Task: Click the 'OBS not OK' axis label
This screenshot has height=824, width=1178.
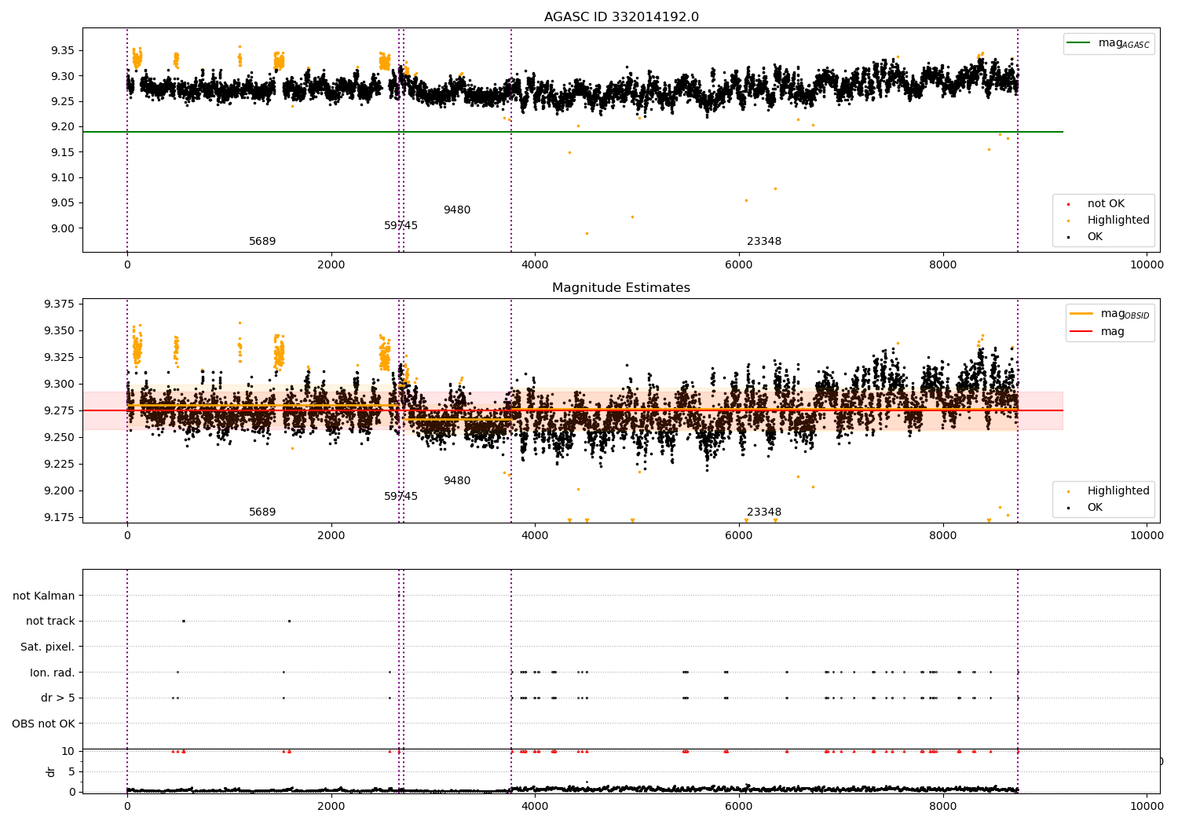Action: pyautogui.click(x=44, y=724)
